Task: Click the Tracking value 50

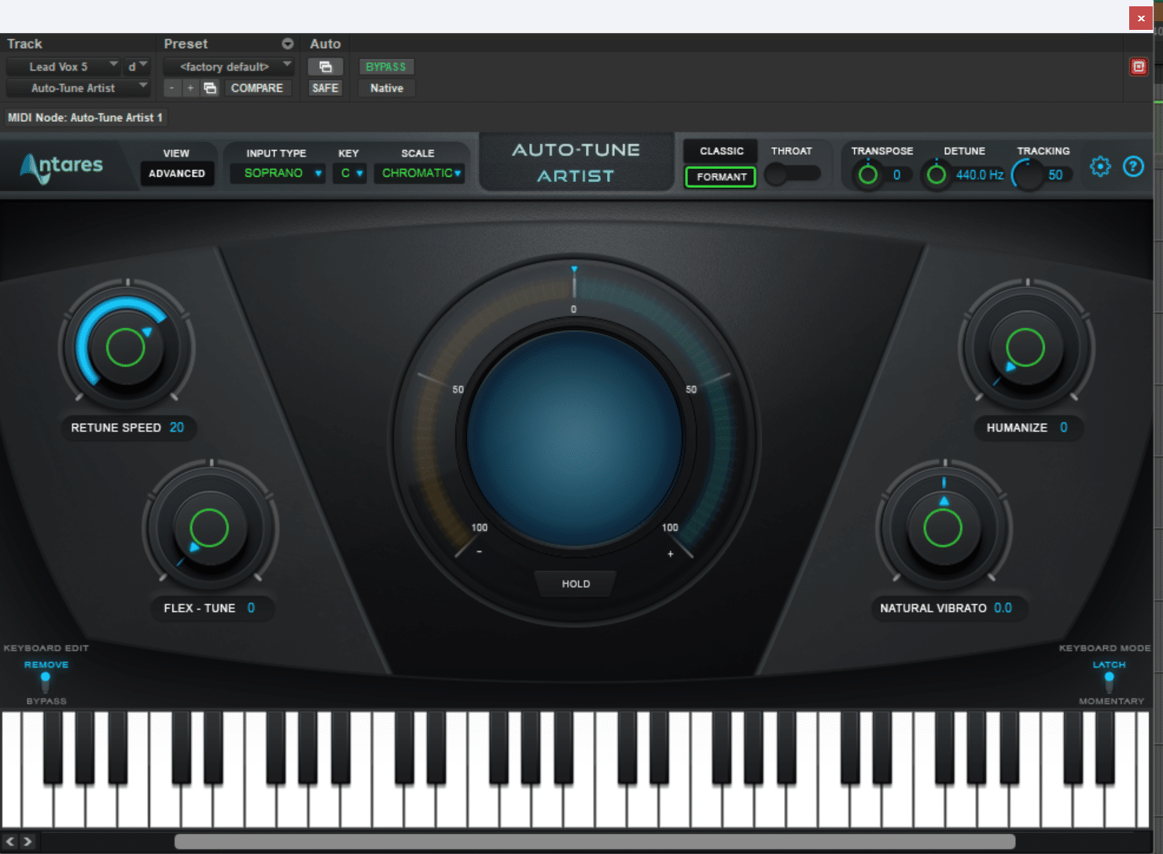Action: pos(1055,175)
